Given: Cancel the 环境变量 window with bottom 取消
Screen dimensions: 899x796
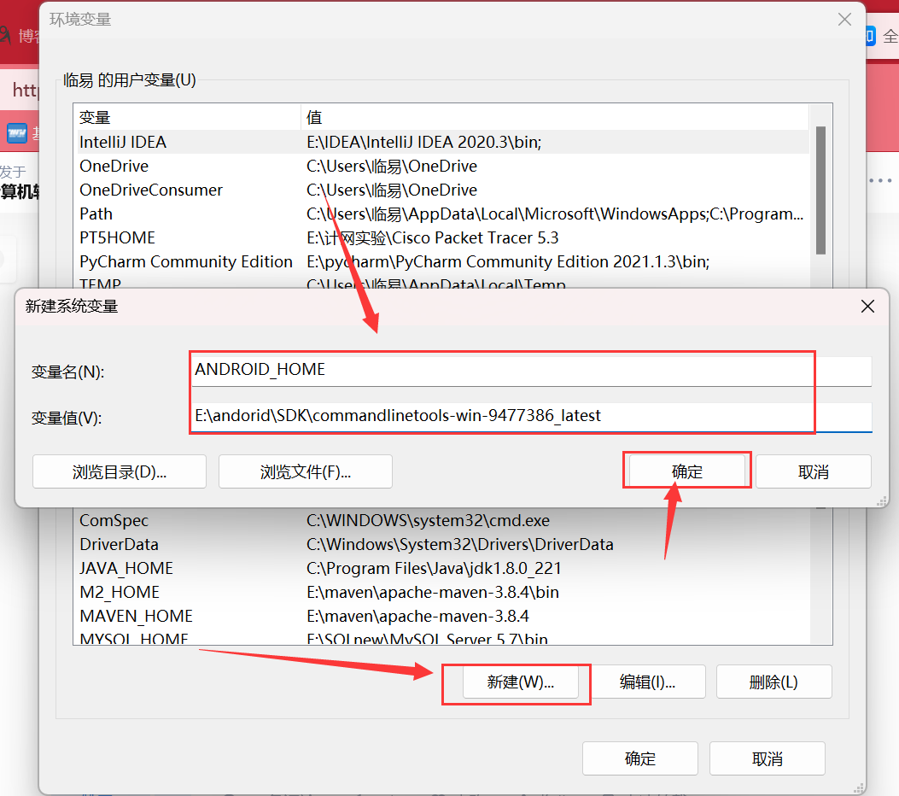Looking at the screenshot, I should pos(768,758).
